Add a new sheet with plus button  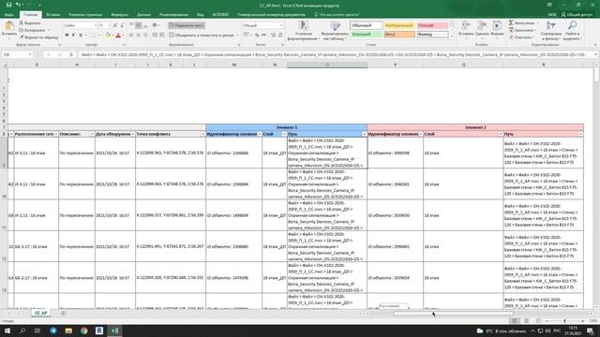(x=63, y=313)
